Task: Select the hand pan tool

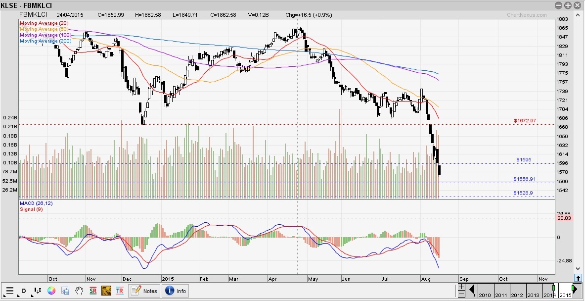Action: click(x=79, y=291)
